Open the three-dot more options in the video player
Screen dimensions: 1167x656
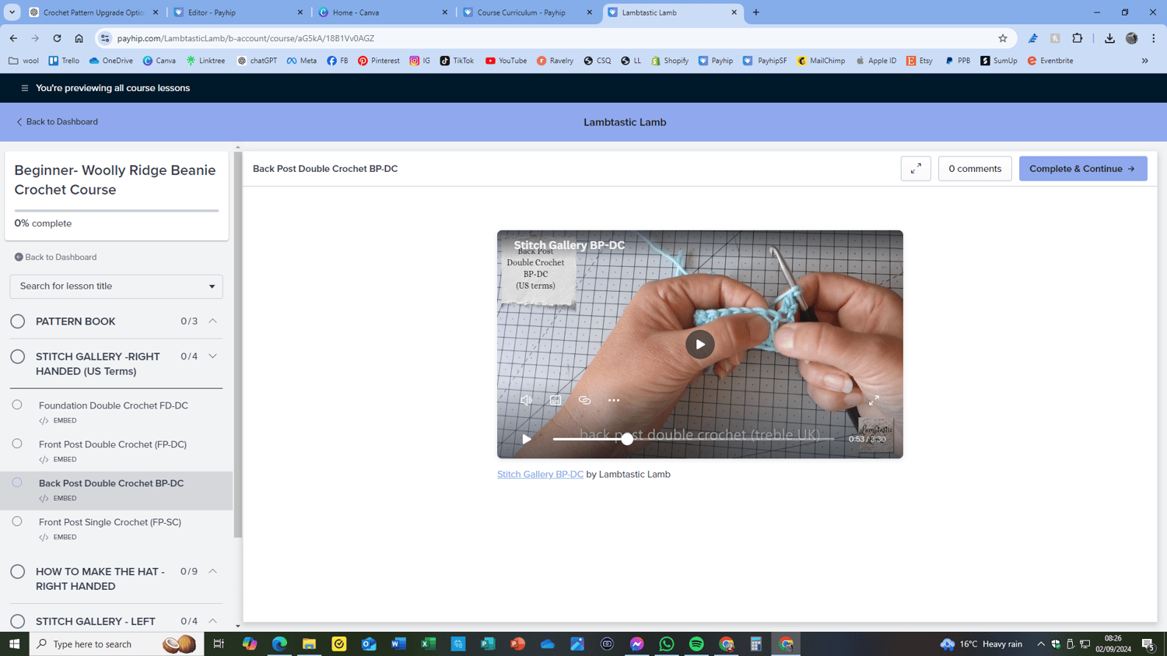click(x=614, y=400)
